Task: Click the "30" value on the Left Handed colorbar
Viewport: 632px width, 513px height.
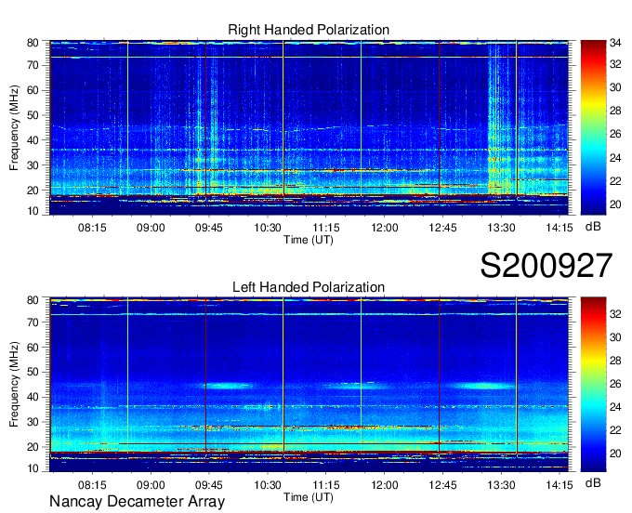Action: 615,337
